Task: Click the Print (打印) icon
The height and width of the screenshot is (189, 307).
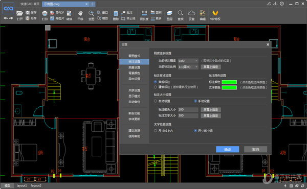Action: 45,13
